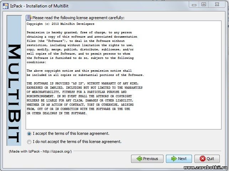Viewport: 229px width, 171px height.
Task: Click the "Made with IzPack - http://izpack.org/" text
Action: pos(40,151)
